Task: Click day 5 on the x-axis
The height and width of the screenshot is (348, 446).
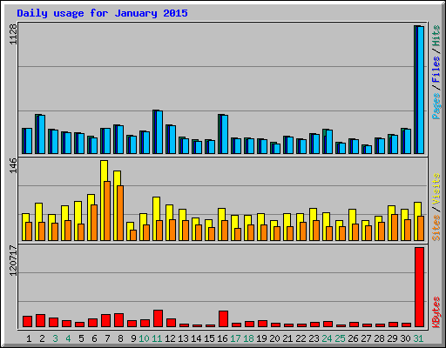Action: 81,338
